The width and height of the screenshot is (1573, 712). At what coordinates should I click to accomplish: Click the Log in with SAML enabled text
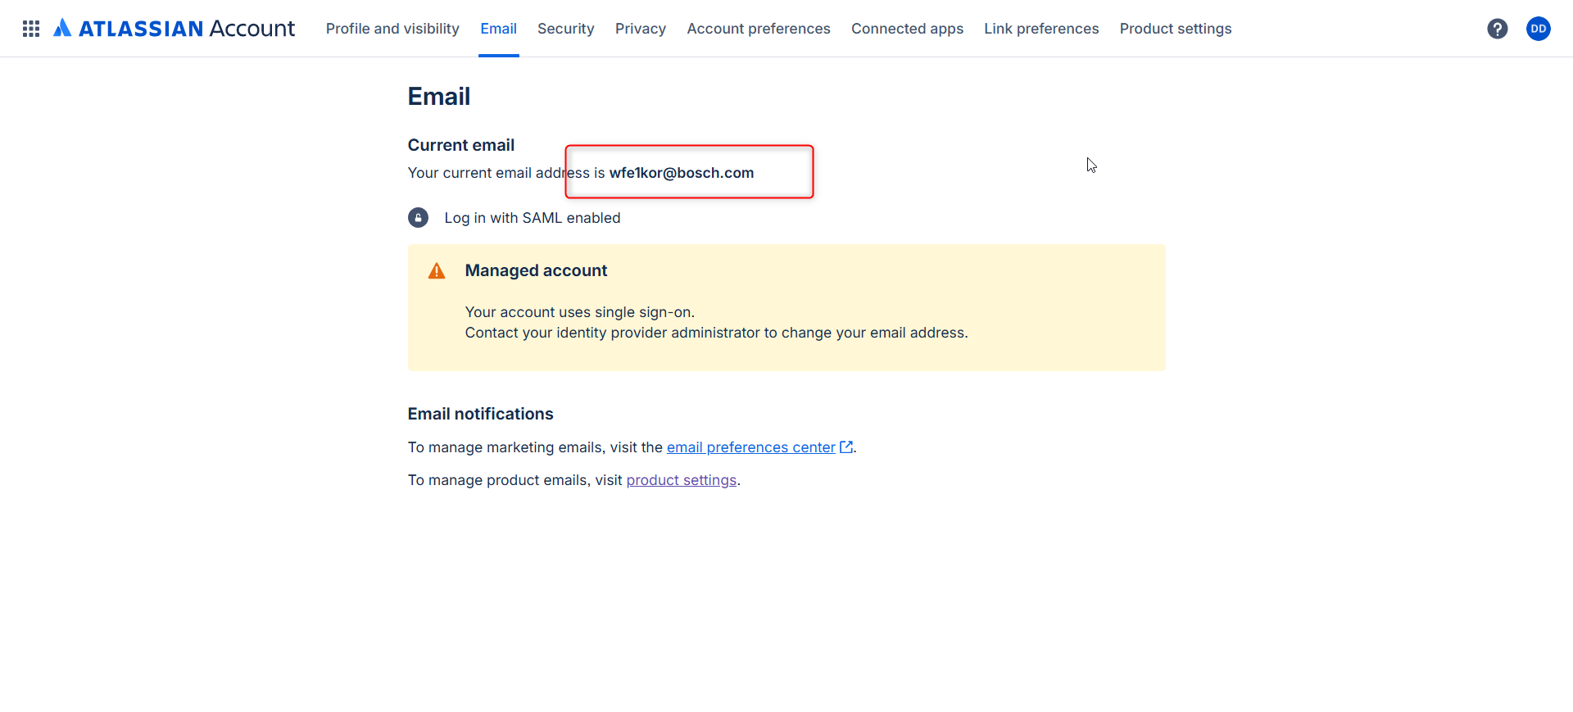pyautogui.click(x=533, y=218)
